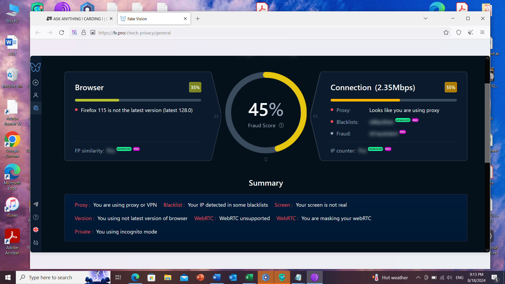Image resolution: width=505 pixels, height=284 pixels.
Task: Reload the current page
Action: tap(62, 33)
